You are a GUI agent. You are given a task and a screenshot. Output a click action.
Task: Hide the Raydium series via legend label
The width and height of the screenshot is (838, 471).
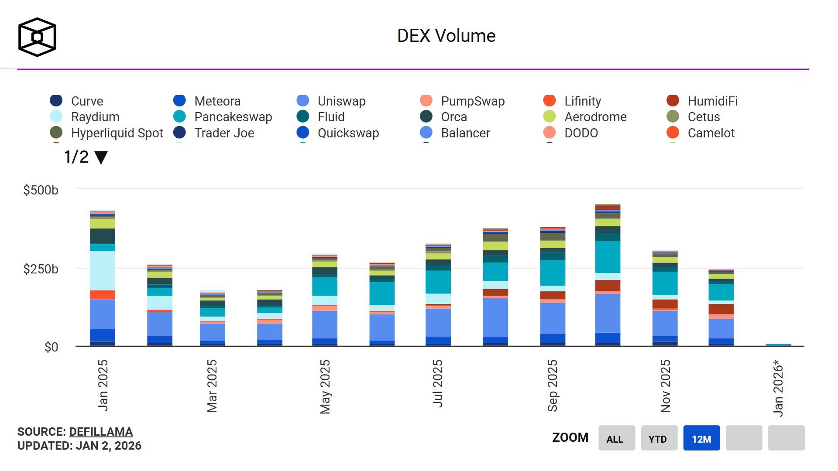95,117
